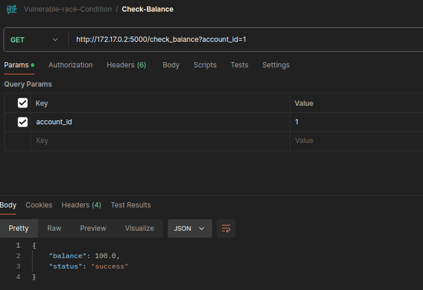This screenshot has height=290, width=423.
Task: Open the Test Results tab
Action: [131, 205]
